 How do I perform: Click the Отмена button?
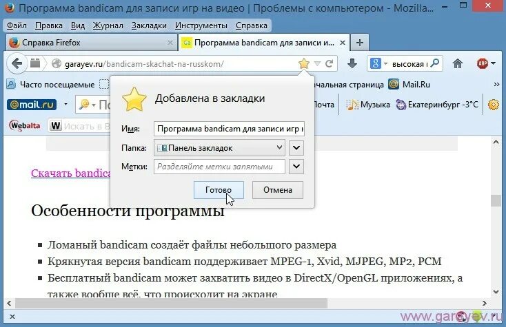click(x=278, y=190)
